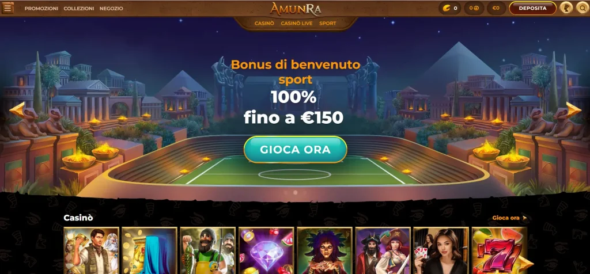590x274 pixels.
Task: Open the hamburger menu icon
Action: (7, 8)
